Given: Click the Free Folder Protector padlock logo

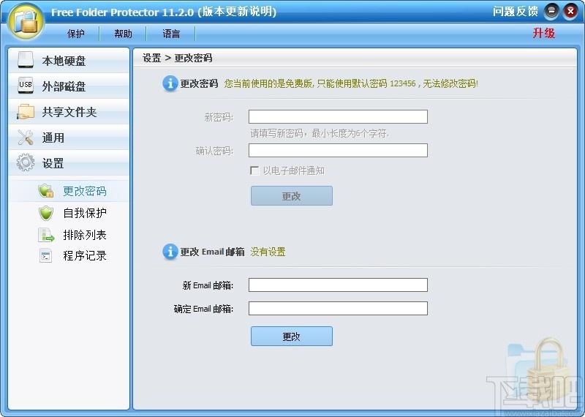Looking at the screenshot, I should coord(26,22).
